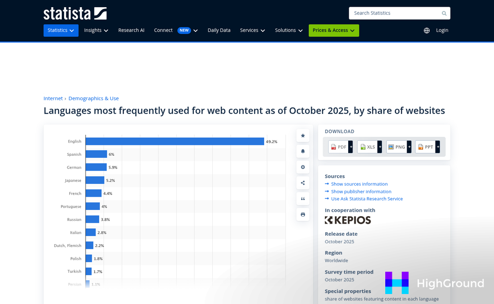Click the star favorite icon beside chart
Image resolution: width=494 pixels, height=304 pixels.
[303, 136]
